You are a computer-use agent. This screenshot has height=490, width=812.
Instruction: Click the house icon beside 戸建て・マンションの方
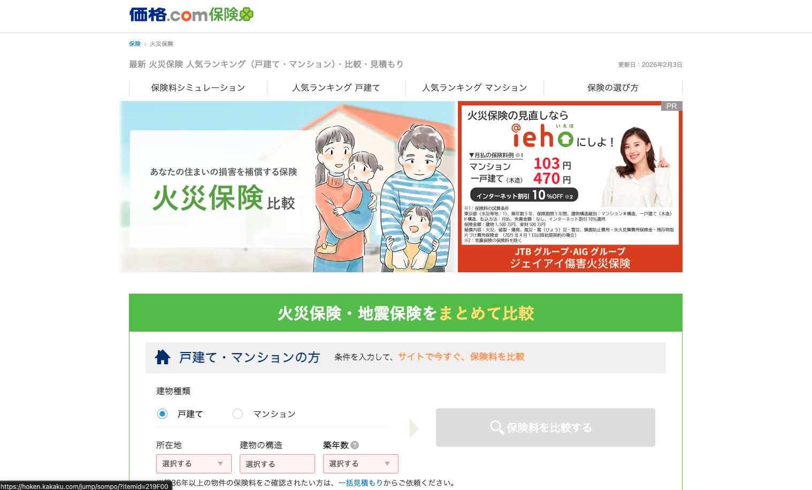(x=163, y=357)
